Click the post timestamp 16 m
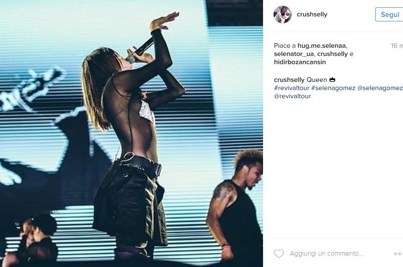 click(397, 45)
